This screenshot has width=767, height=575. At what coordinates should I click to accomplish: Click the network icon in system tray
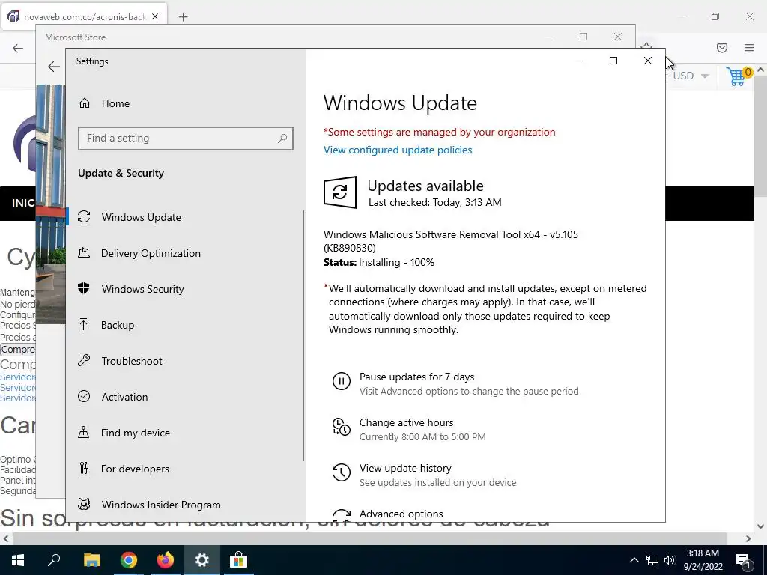[x=652, y=560]
